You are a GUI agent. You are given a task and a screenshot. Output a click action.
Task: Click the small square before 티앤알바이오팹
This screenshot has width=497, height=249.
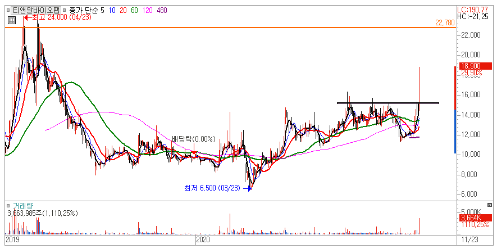click(x=8, y=10)
